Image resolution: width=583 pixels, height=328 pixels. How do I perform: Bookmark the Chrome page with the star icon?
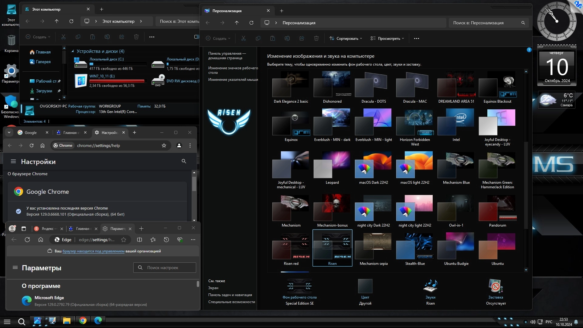click(164, 145)
